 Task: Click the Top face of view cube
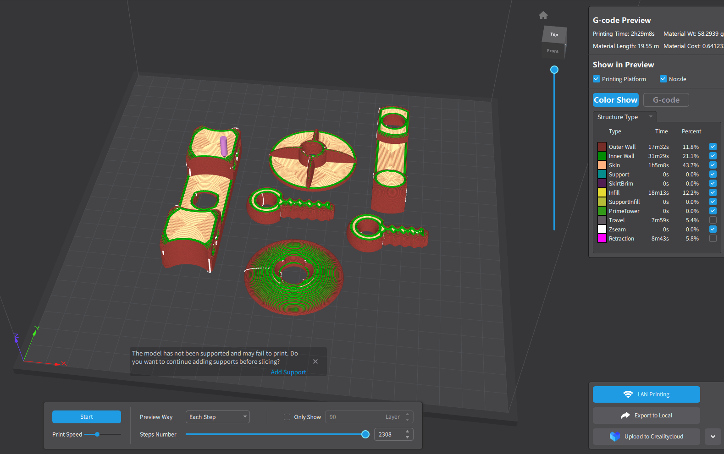554,34
